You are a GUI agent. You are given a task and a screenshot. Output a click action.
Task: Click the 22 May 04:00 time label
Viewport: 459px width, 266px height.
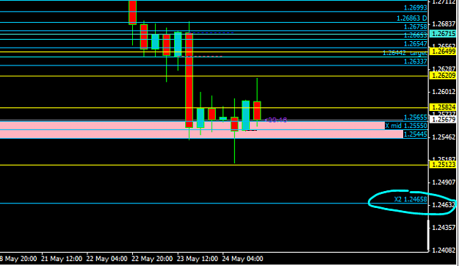tap(106, 259)
